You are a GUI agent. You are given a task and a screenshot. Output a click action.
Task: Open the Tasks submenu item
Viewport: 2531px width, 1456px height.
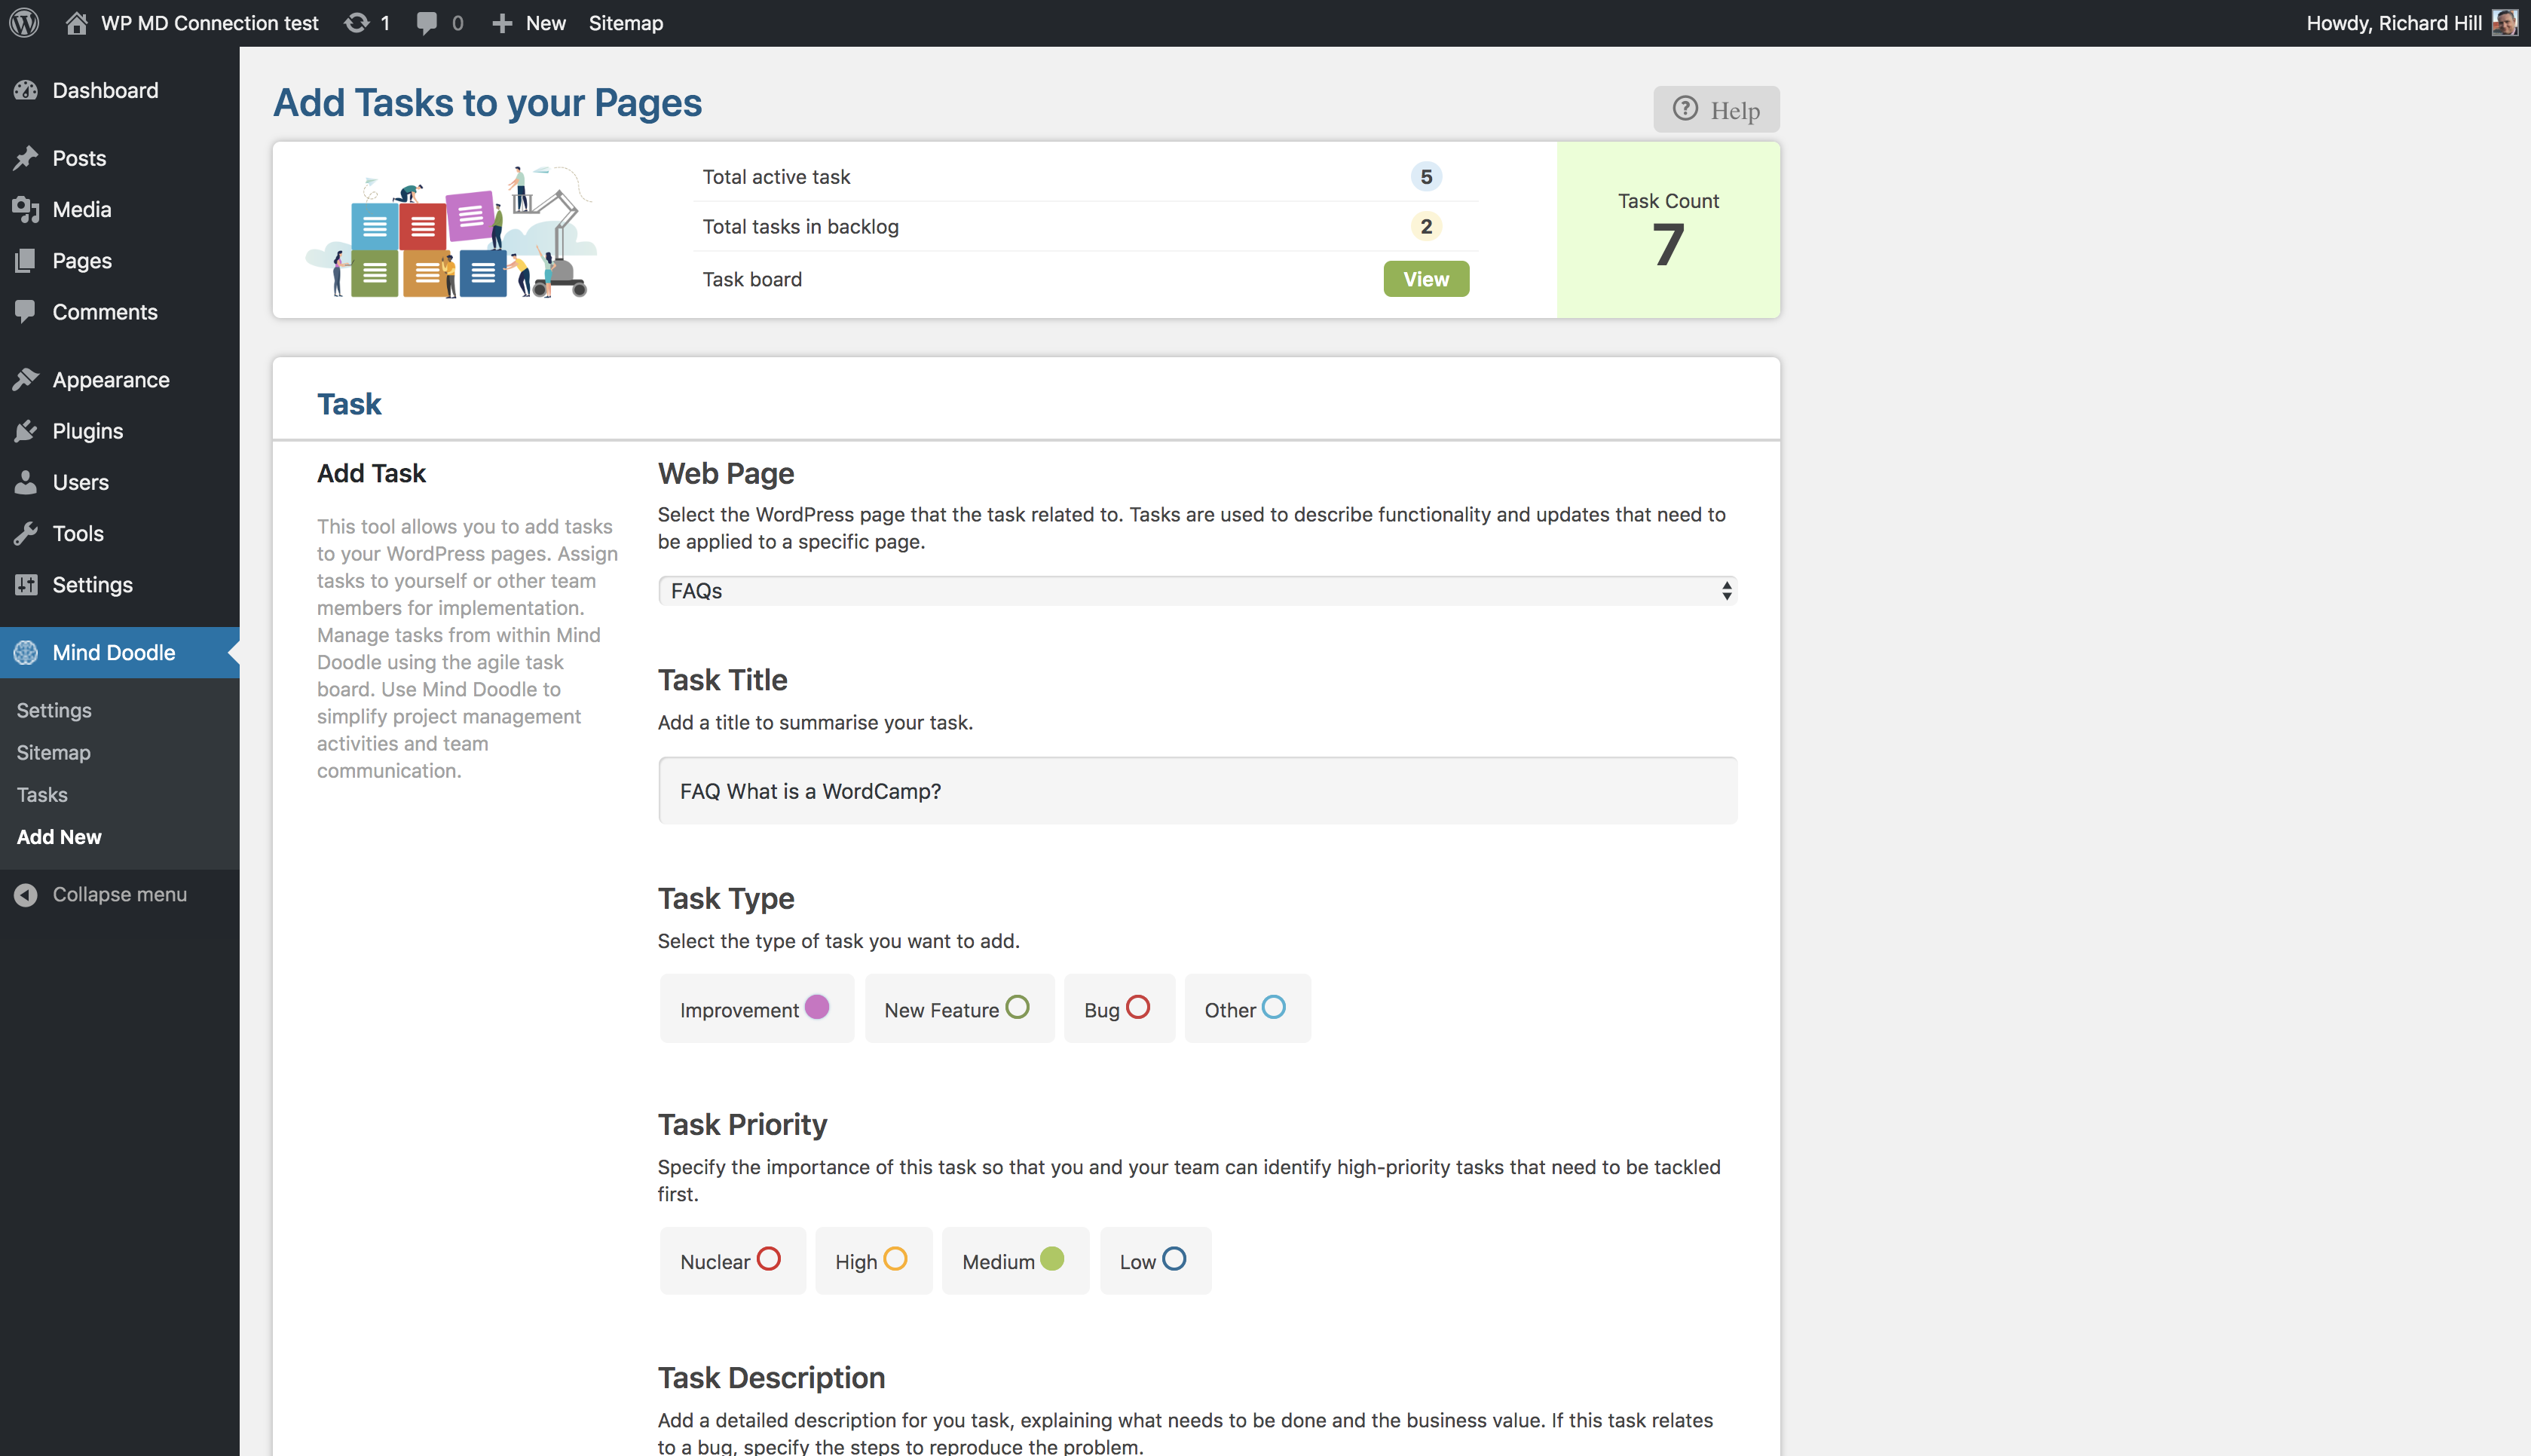coord(42,794)
